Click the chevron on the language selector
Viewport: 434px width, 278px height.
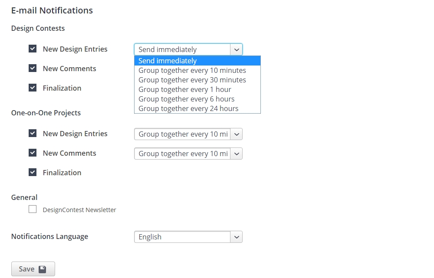click(x=237, y=237)
